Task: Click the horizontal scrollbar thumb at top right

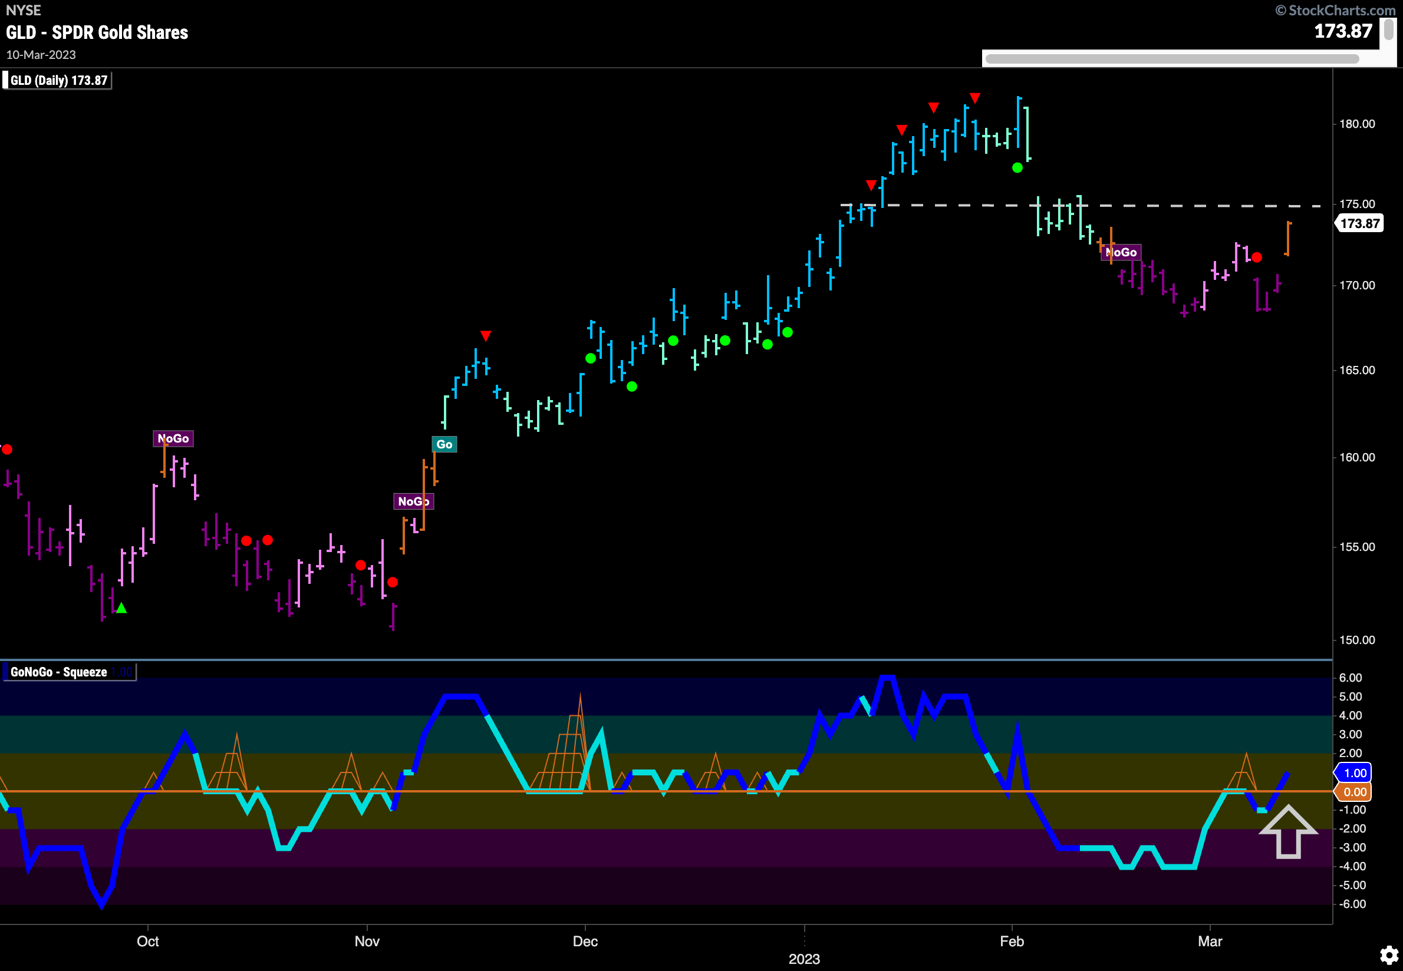Action: click(x=1172, y=59)
